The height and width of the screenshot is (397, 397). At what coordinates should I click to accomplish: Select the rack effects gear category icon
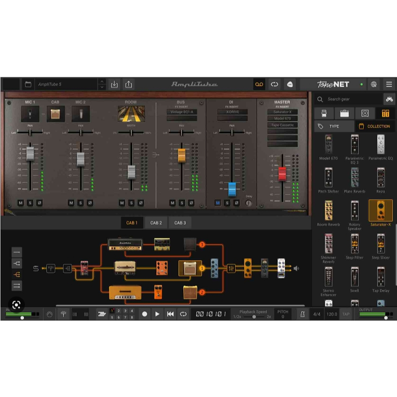coord(385,113)
